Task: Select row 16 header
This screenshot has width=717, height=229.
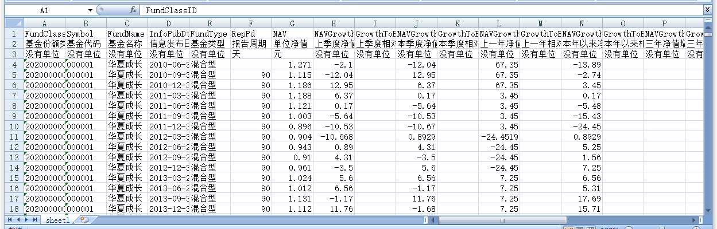Action: pos(14,188)
